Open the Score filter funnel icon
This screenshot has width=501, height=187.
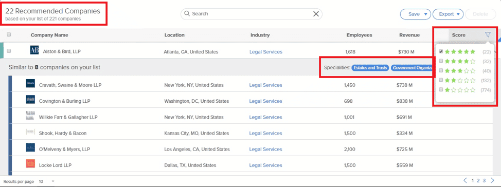tap(488, 35)
